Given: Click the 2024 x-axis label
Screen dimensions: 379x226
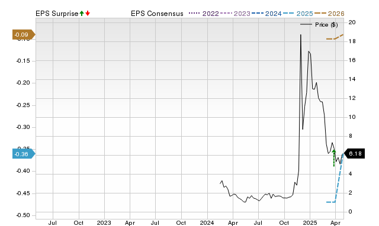Looking at the screenshot, I should 207,222.
